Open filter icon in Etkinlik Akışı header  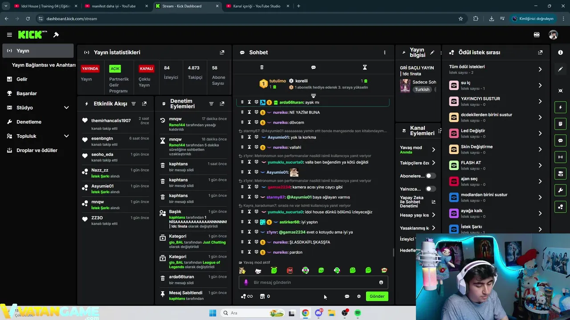[134, 104]
